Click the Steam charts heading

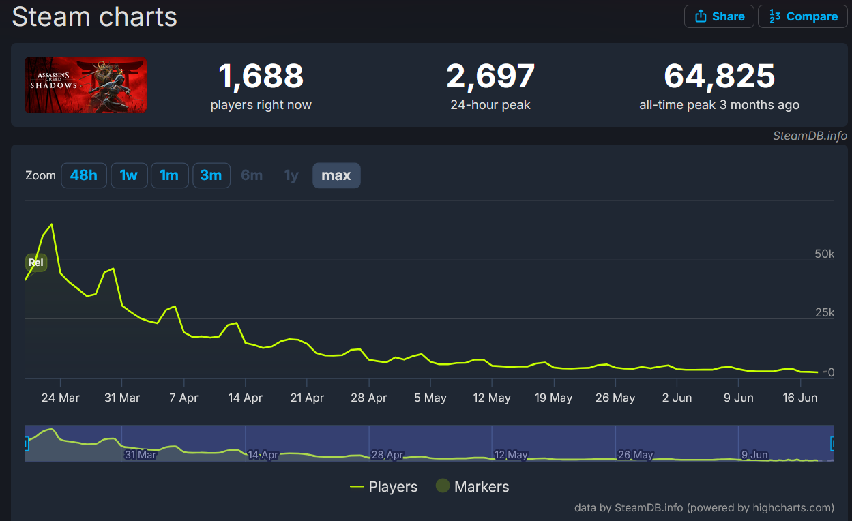tap(95, 16)
